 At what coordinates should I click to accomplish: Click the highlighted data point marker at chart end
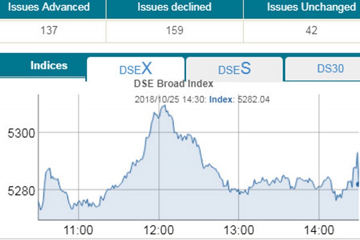coord(358,184)
